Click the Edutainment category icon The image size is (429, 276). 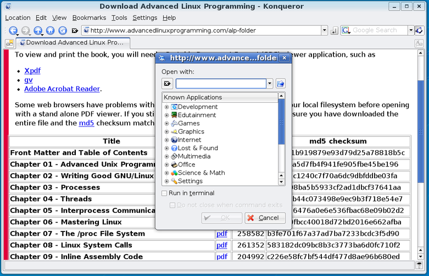[174, 115]
